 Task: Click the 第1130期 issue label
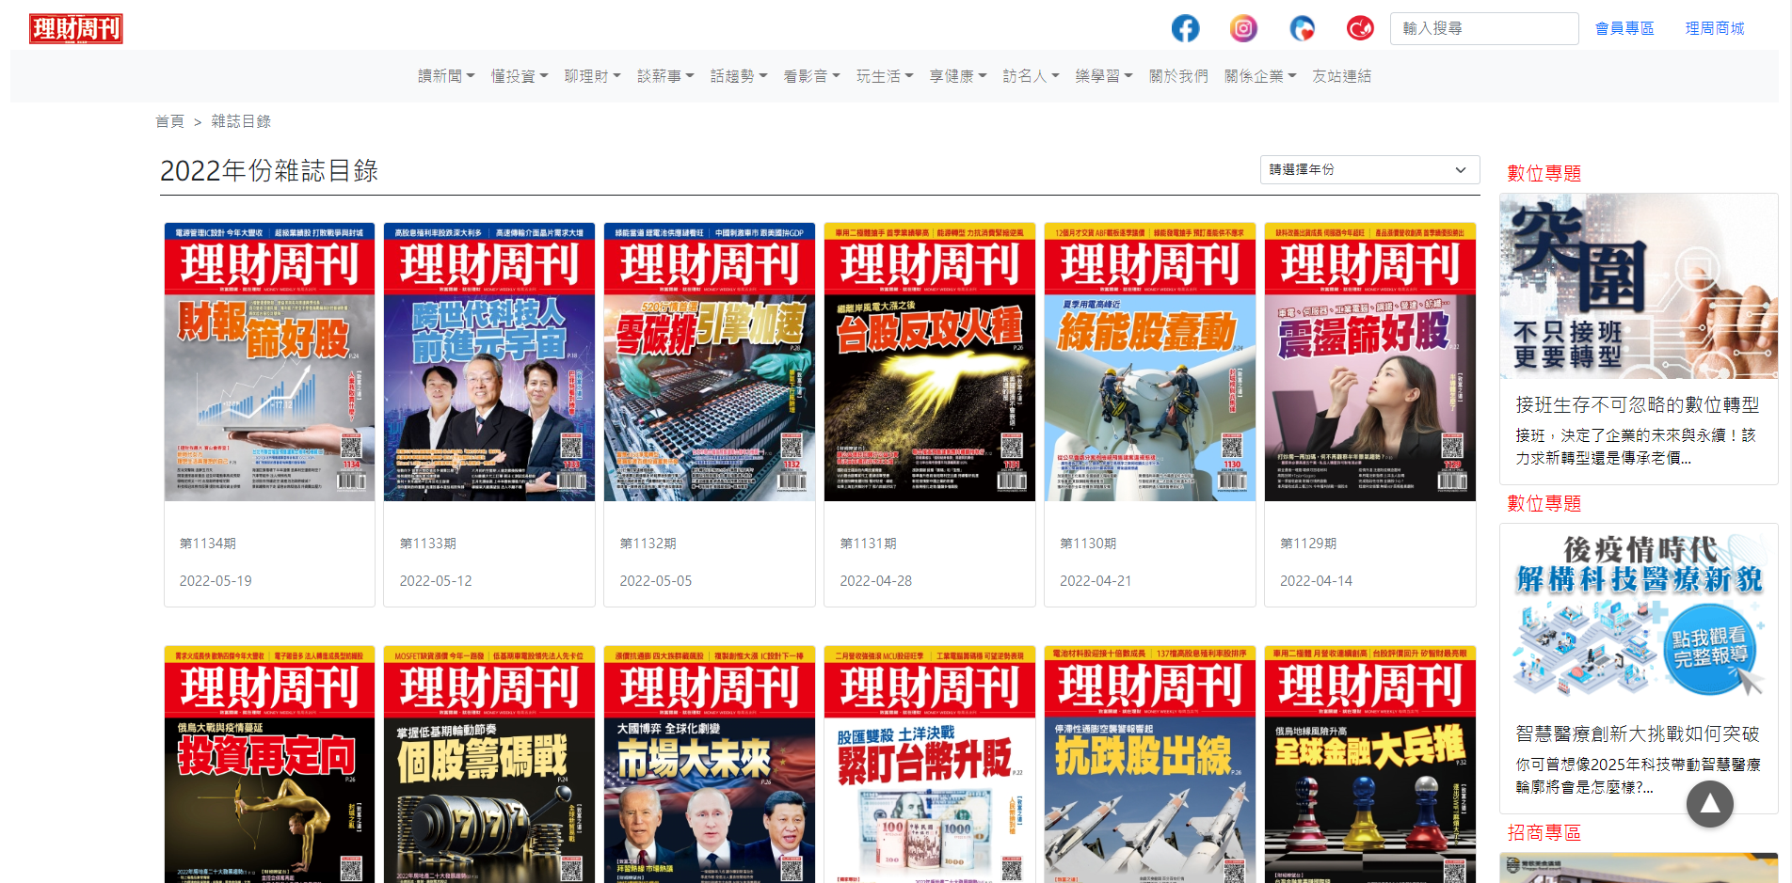pos(1089,544)
